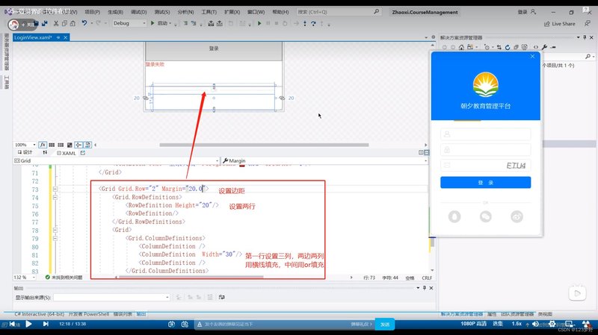Open the Analyze (N) menu
598x335 pixels.
coord(185,12)
